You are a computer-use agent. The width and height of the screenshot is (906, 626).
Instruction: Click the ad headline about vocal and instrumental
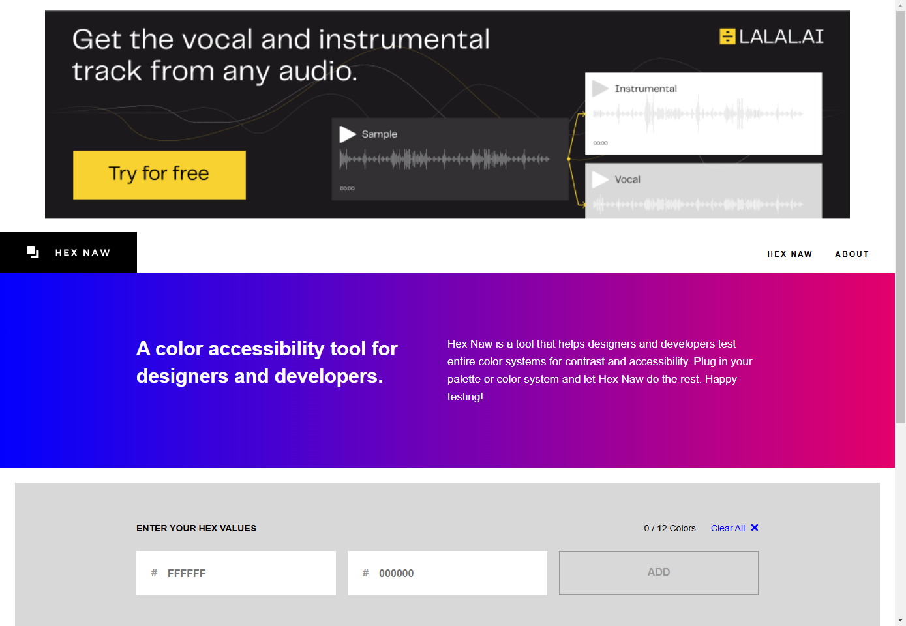(280, 55)
